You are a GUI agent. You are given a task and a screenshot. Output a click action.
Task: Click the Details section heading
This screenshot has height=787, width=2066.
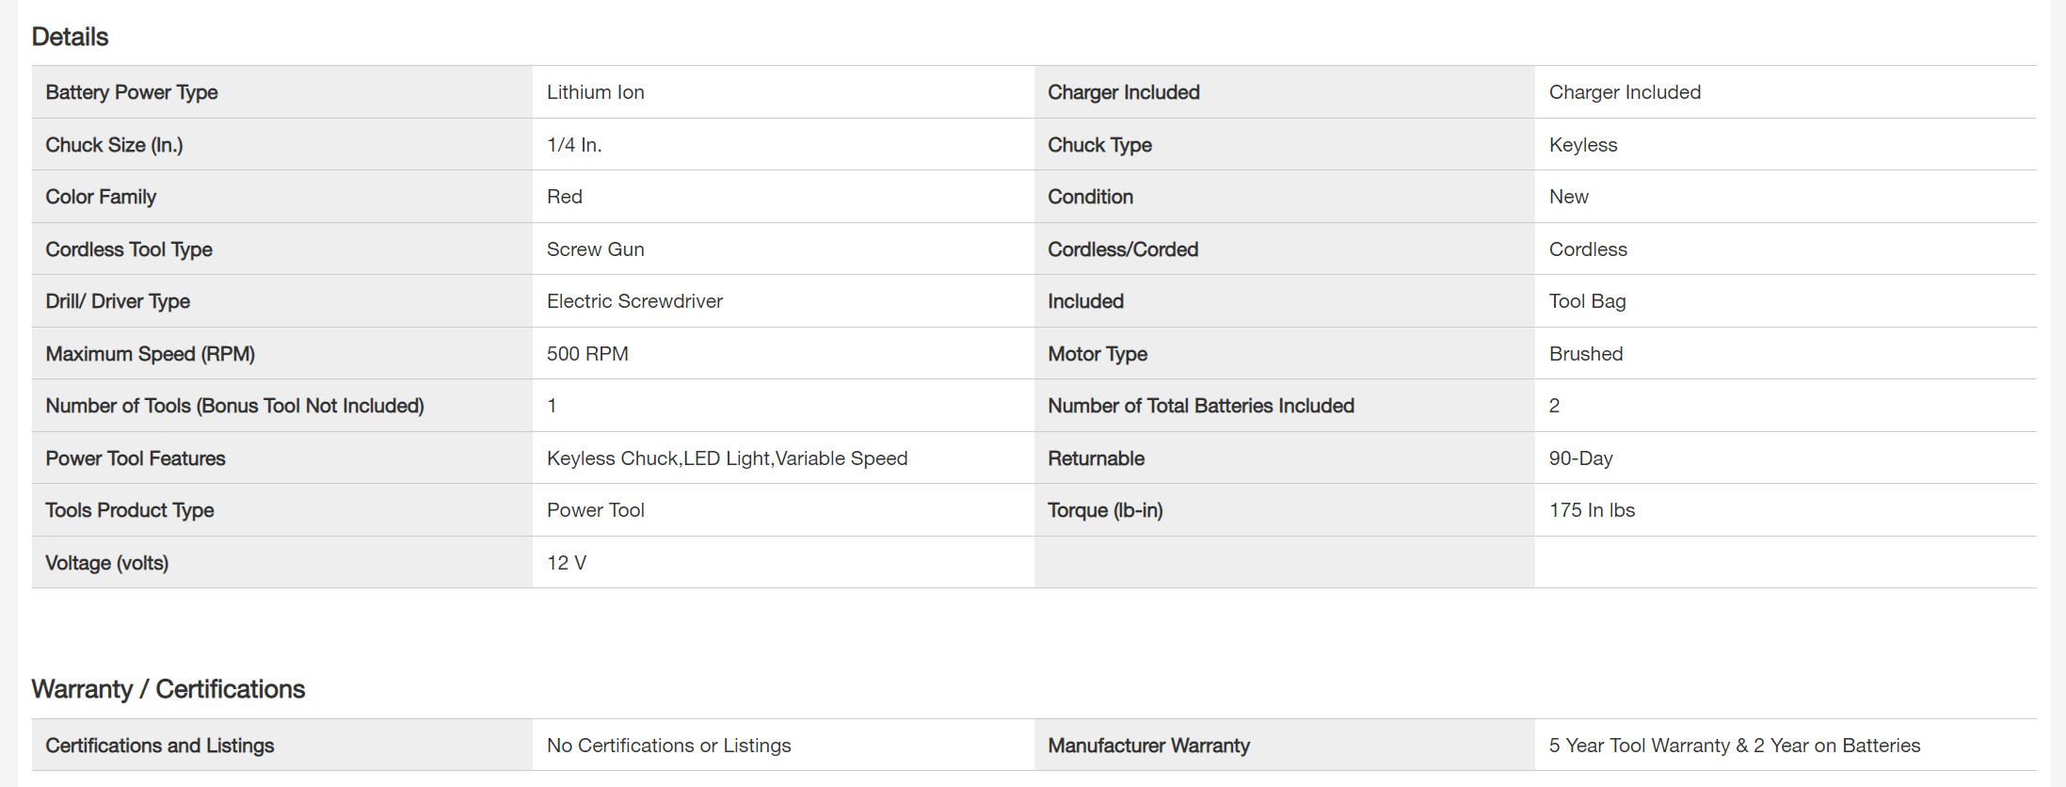(71, 37)
